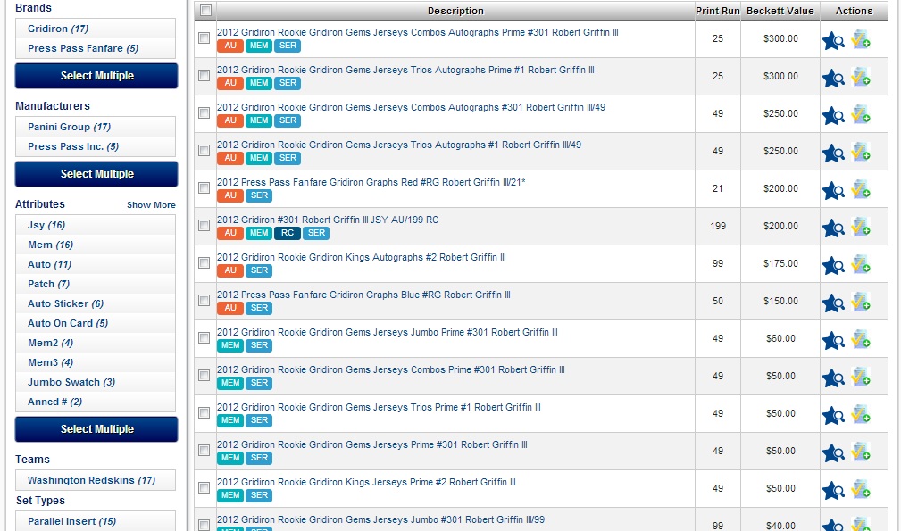Click add icon for Gridiron Graphs Blue row
The image size is (901, 531).
coord(860,302)
